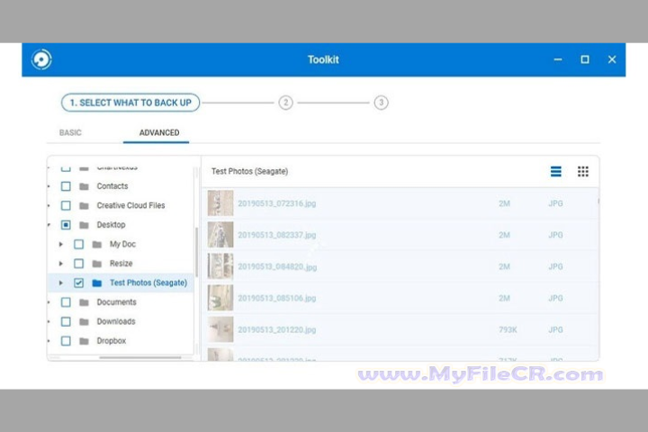Click the blue Test Photos folder icon
648x432 pixels.
point(97,283)
